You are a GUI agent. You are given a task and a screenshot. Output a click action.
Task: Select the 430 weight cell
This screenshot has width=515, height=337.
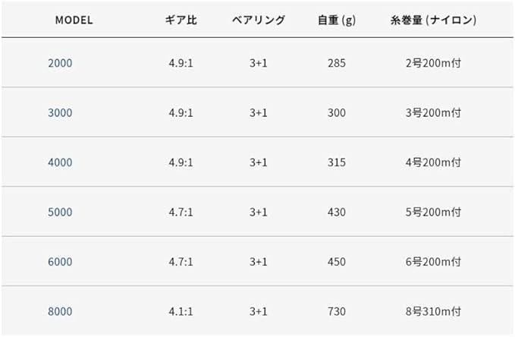pyautogui.click(x=337, y=212)
